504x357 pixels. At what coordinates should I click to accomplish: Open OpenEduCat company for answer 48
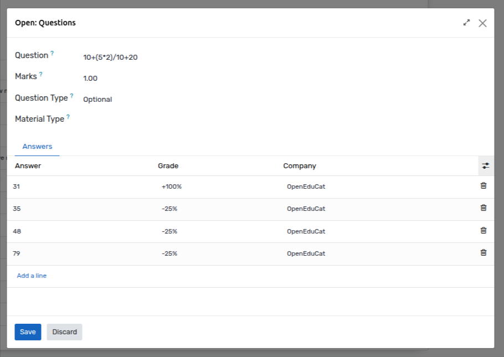[306, 231]
